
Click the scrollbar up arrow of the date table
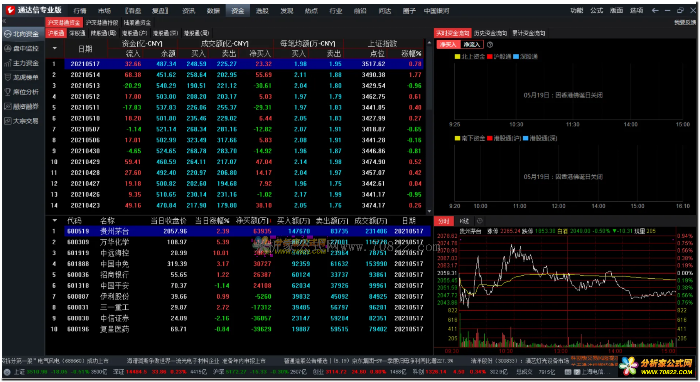click(x=429, y=42)
